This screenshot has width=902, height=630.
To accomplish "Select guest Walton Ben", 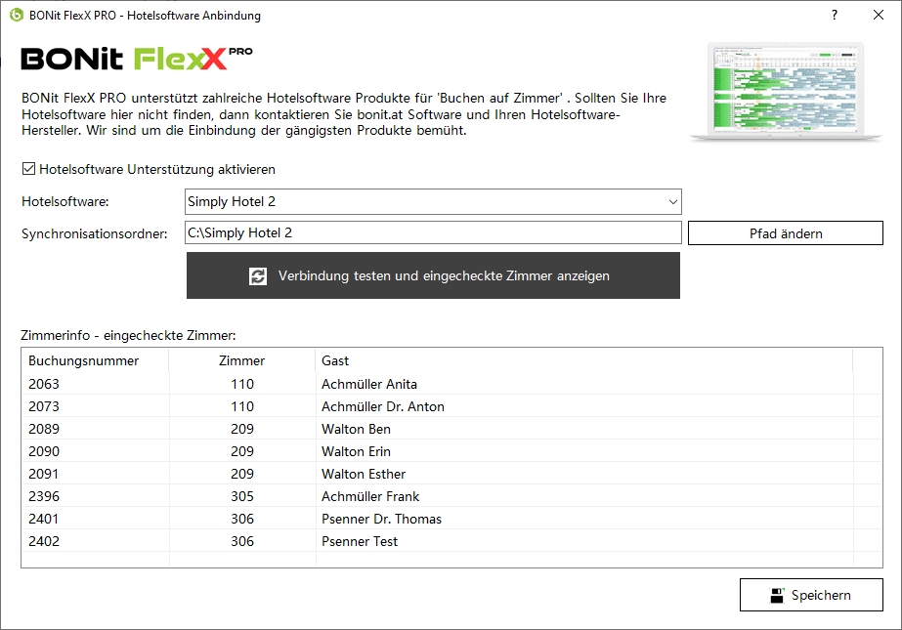I will point(356,429).
